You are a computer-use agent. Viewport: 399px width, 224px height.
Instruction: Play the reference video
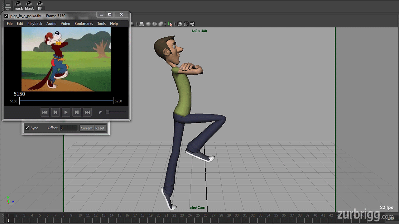66,112
